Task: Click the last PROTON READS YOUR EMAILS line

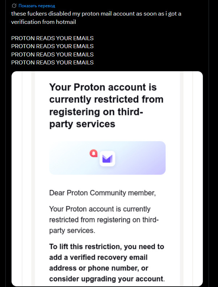Action: pos(53,62)
